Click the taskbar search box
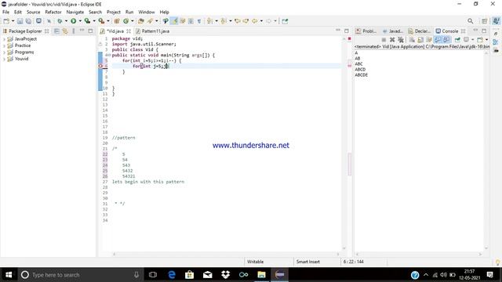This screenshot has height=282, width=502. point(80,275)
